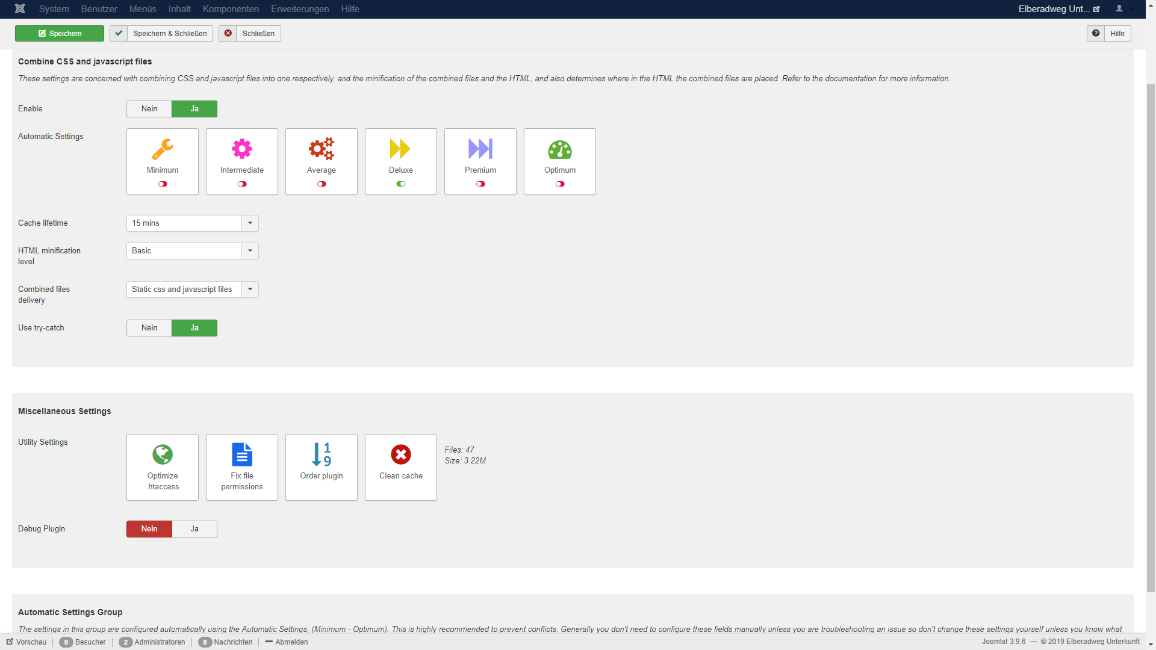The width and height of the screenshot is (1156, 650).
Task: Turn Debug Plugin to Ja
Action: [194, 529]
